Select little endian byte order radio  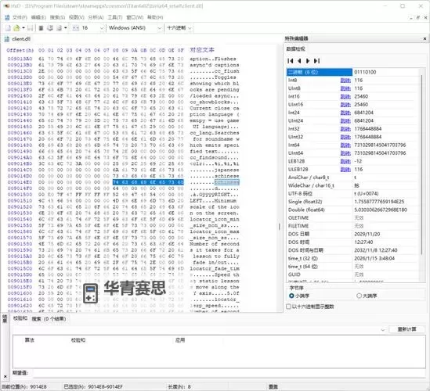point(291,296)
